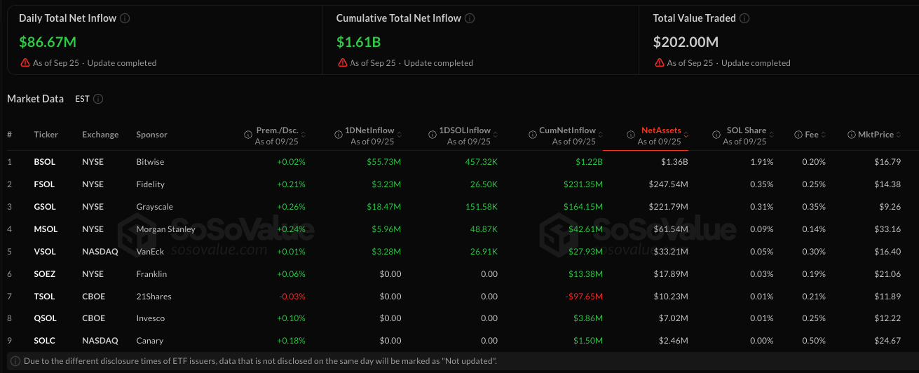This screenshot has height=373, width=919.
Task: Click the $33.16 market price value
Action: (x=888, y=229)
